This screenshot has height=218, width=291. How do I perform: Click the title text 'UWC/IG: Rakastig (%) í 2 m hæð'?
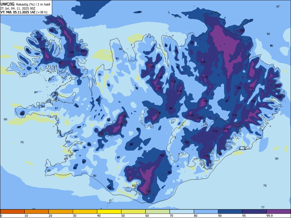click(25, 4)
